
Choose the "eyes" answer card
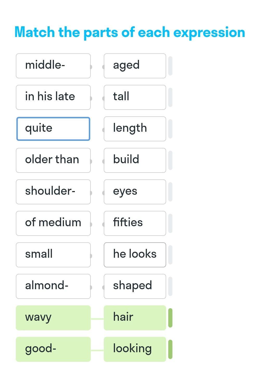click(135, 192)
